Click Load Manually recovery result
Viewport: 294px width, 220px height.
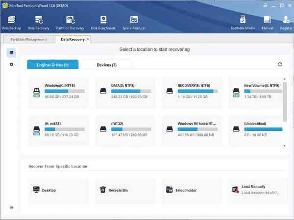pyautogui.click(x=258, y=191)
